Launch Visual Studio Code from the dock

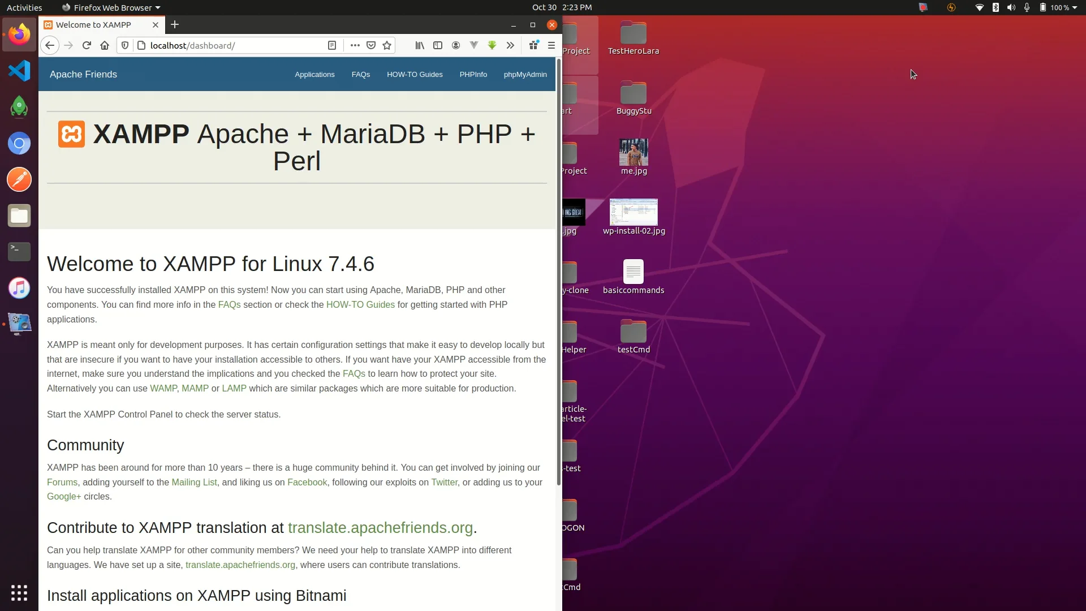click(x=19, y=70)
